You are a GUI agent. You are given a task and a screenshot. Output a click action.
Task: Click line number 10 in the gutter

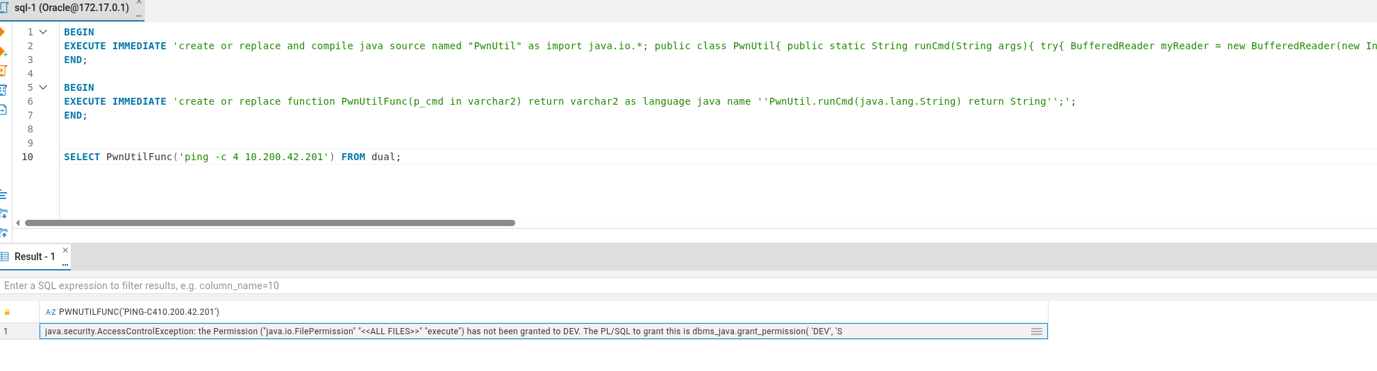pyautogui.click(x=28, y=157)
